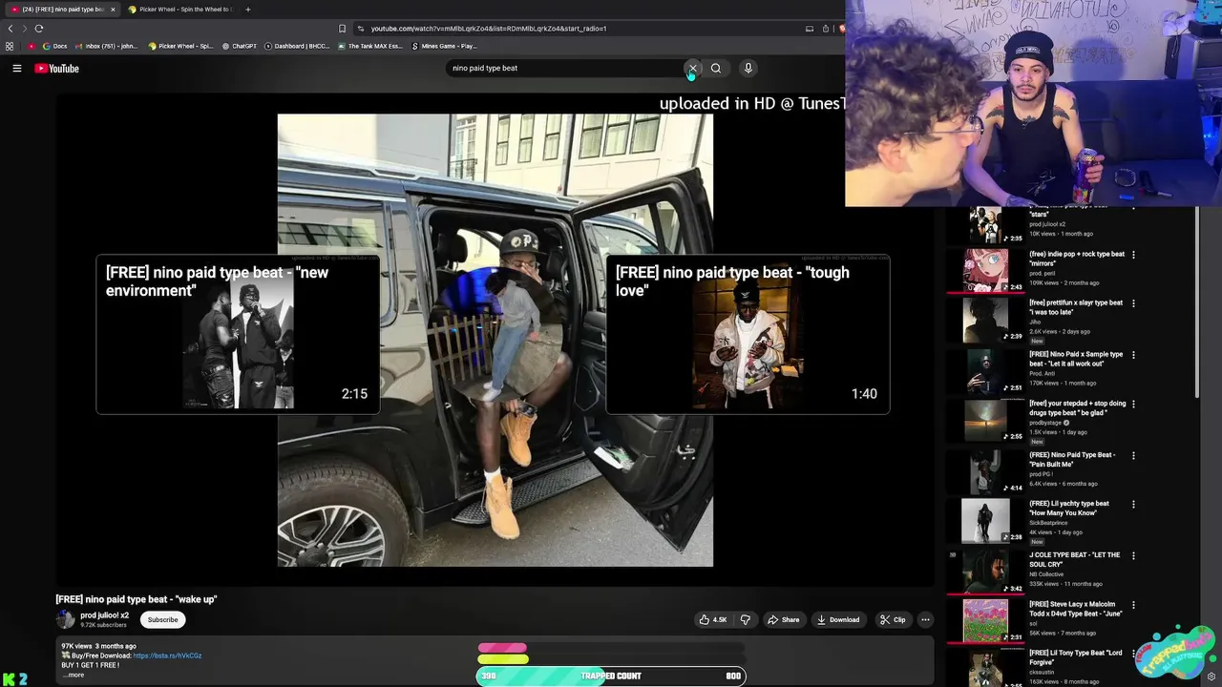Open 'Pain Built Me' Nino Paid title
The image size is (1222, 687).
point(1072,459)
